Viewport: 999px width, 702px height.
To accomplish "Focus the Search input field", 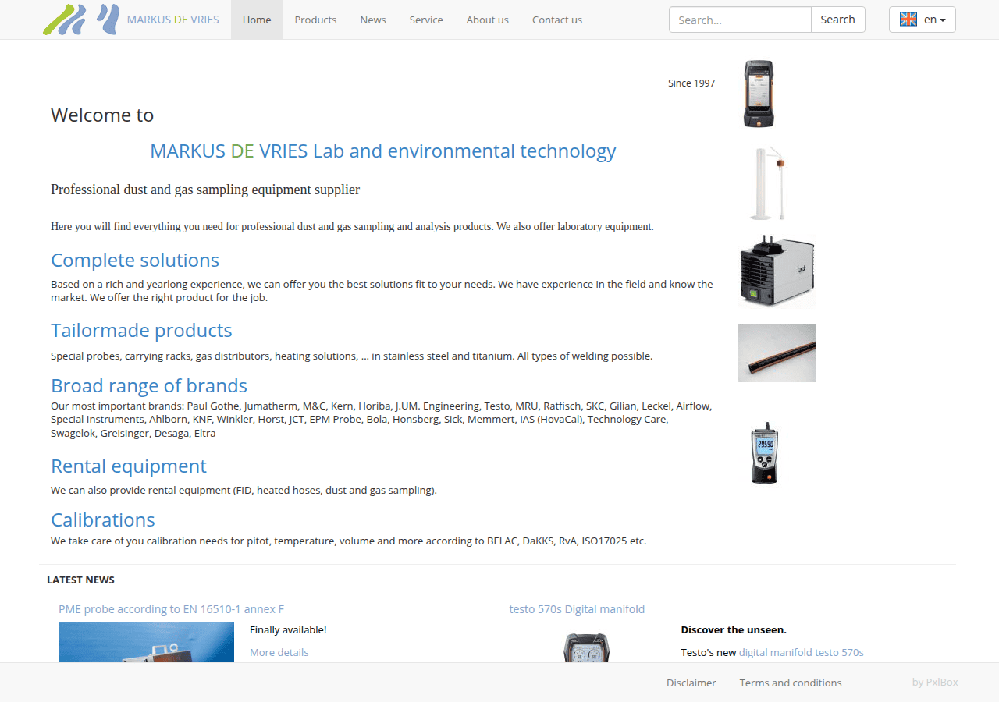I will [740, 19].
